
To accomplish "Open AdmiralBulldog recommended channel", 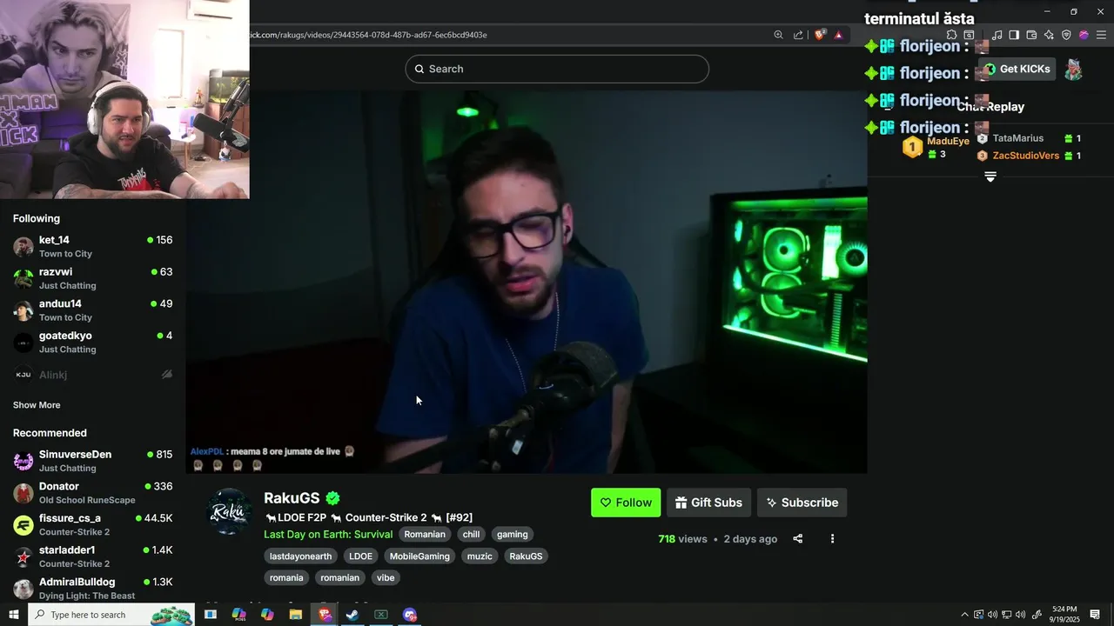I will 92,589.
